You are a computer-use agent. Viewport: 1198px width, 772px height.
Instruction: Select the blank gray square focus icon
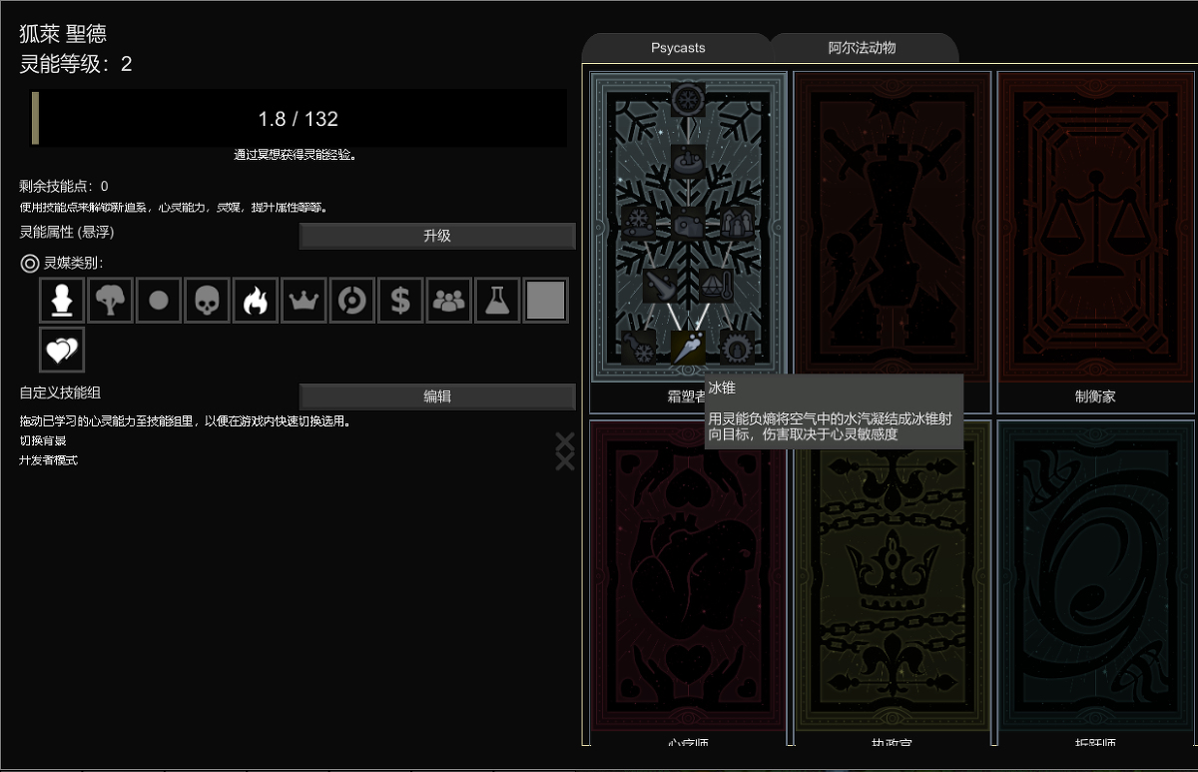click(546, 301)
